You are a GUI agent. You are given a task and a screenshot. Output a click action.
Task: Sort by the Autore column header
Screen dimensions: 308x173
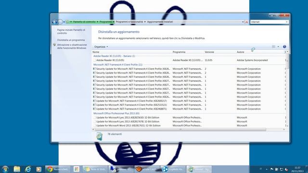260,52
